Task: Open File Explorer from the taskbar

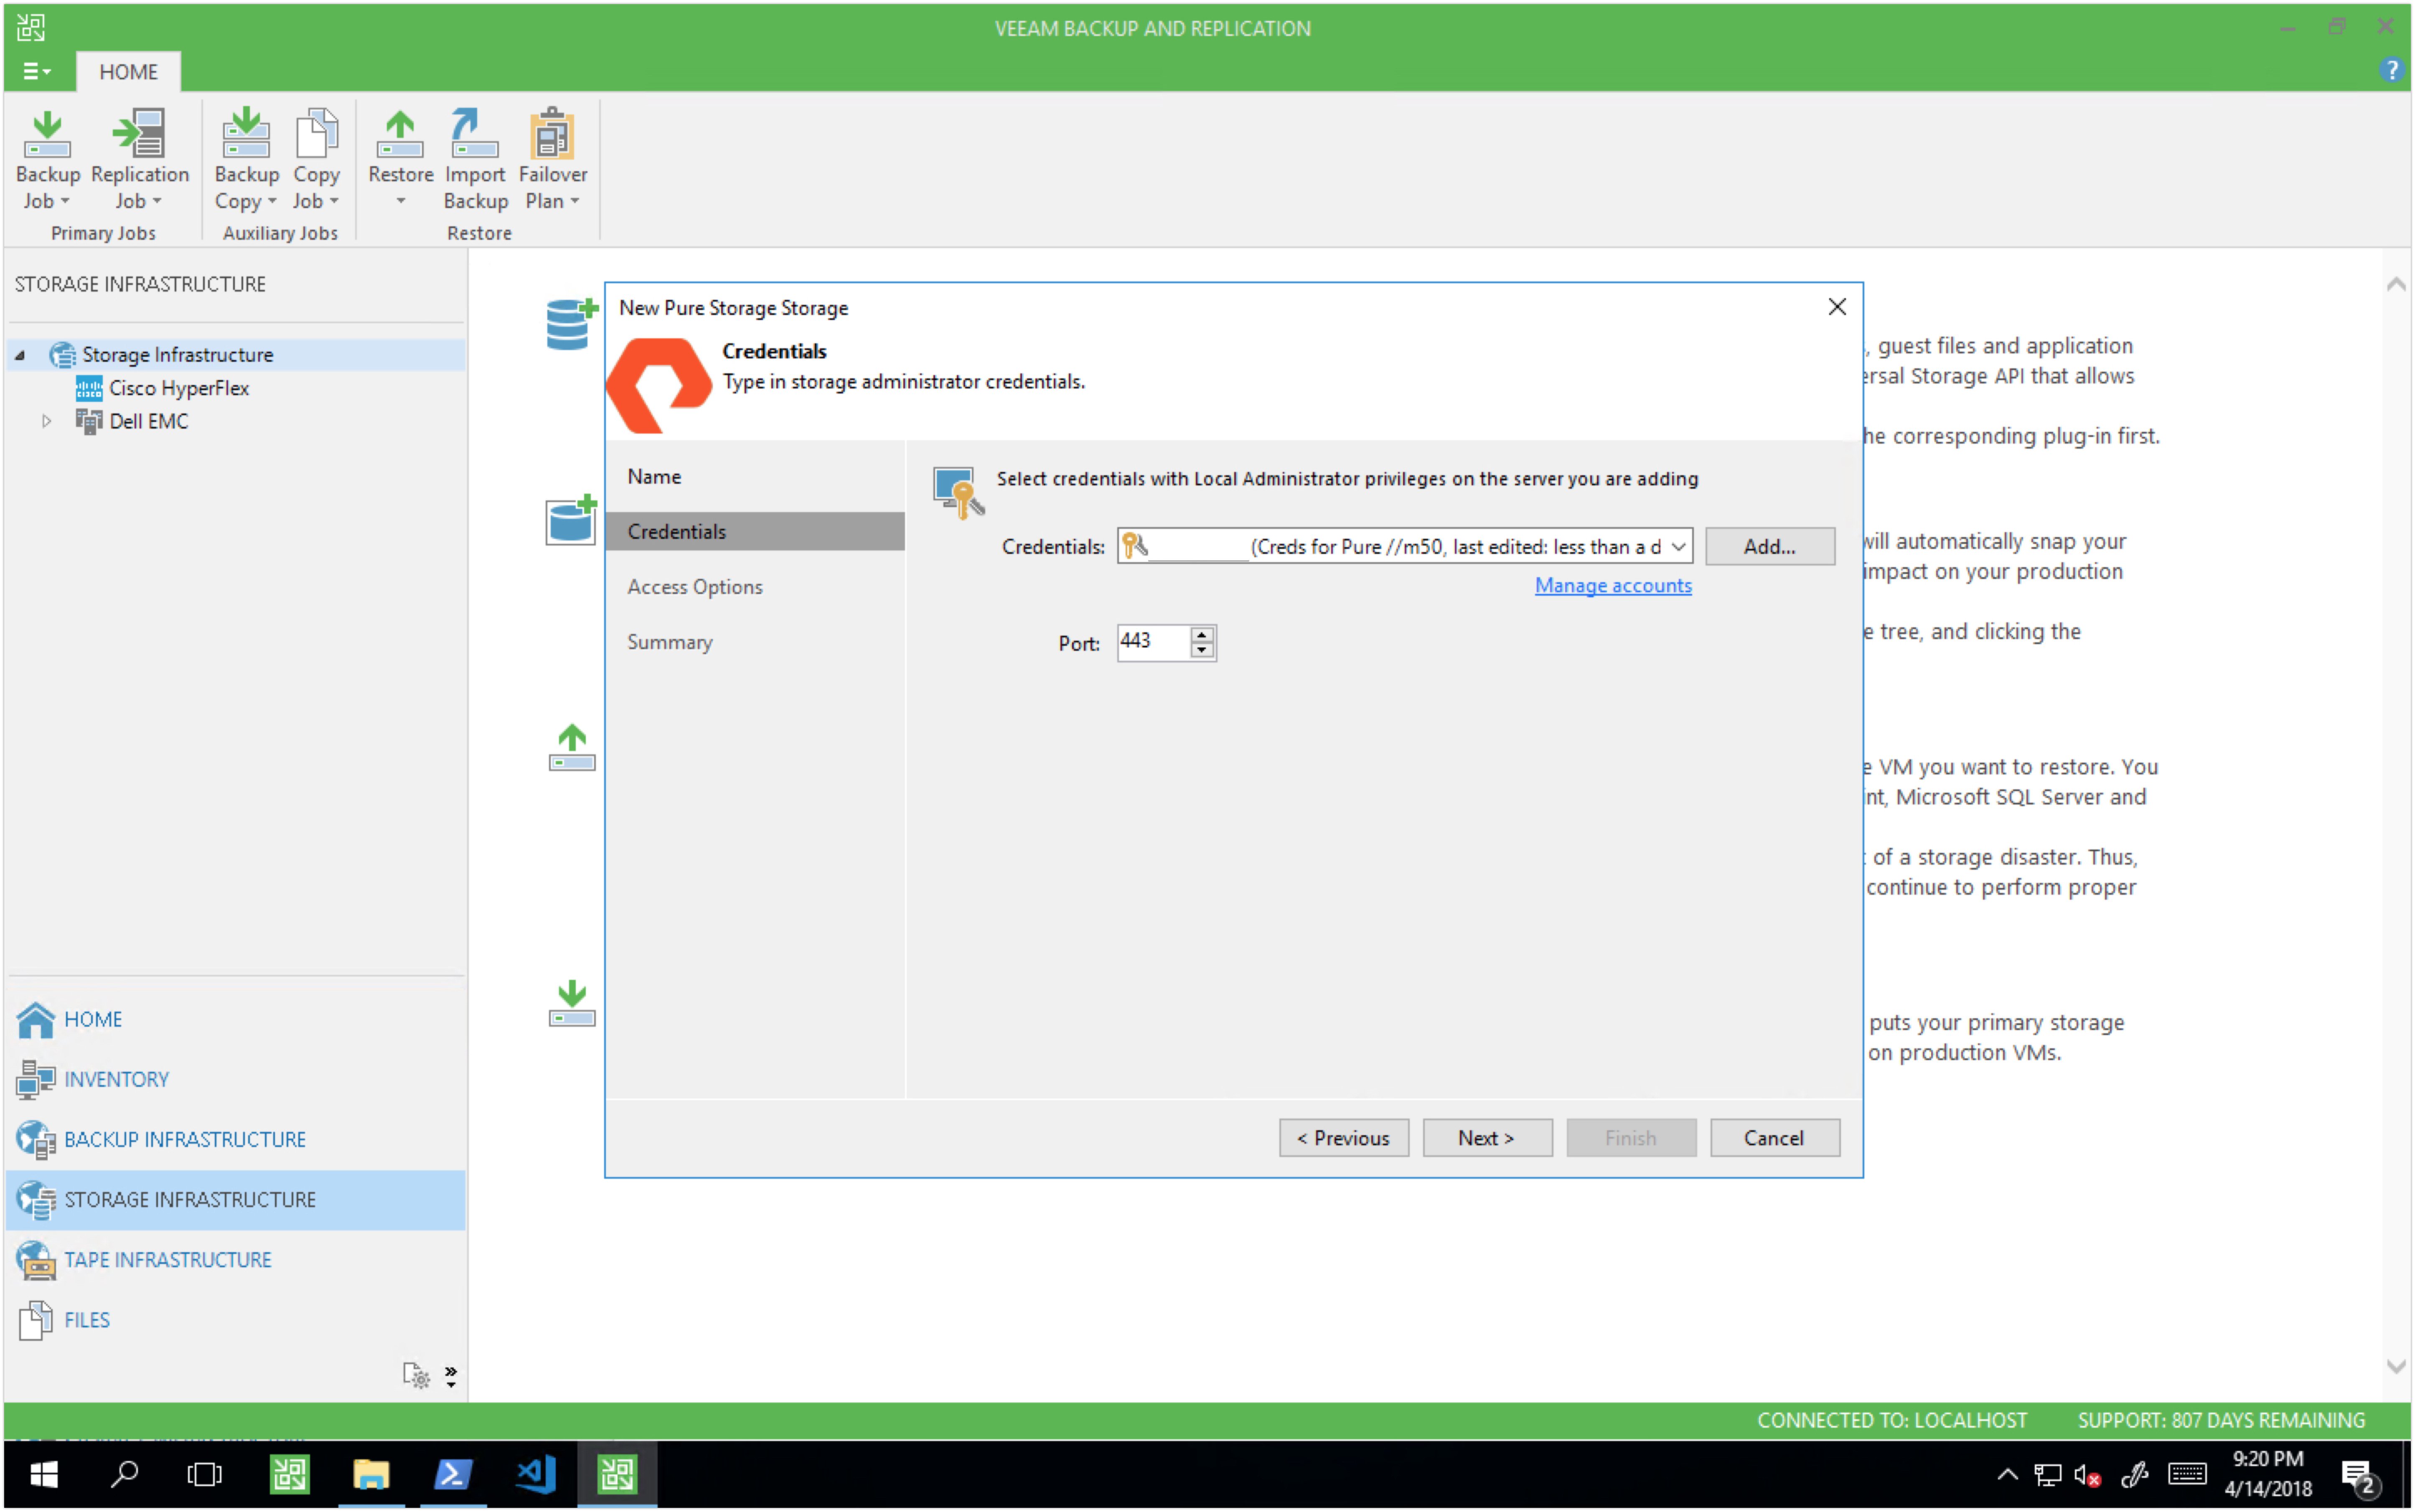Action: pyautogui.click(x=370, y=1474)
